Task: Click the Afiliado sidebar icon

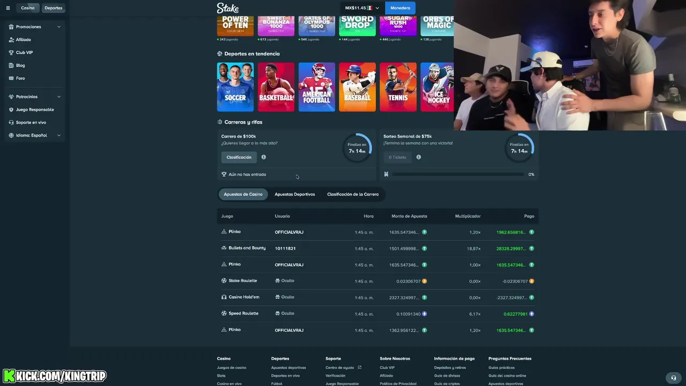Action: tap(11, 40)
